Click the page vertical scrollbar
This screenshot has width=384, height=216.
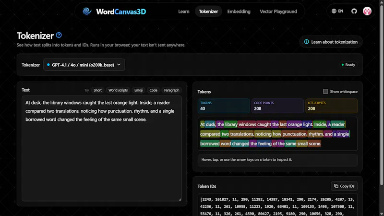tap(382, 96)
